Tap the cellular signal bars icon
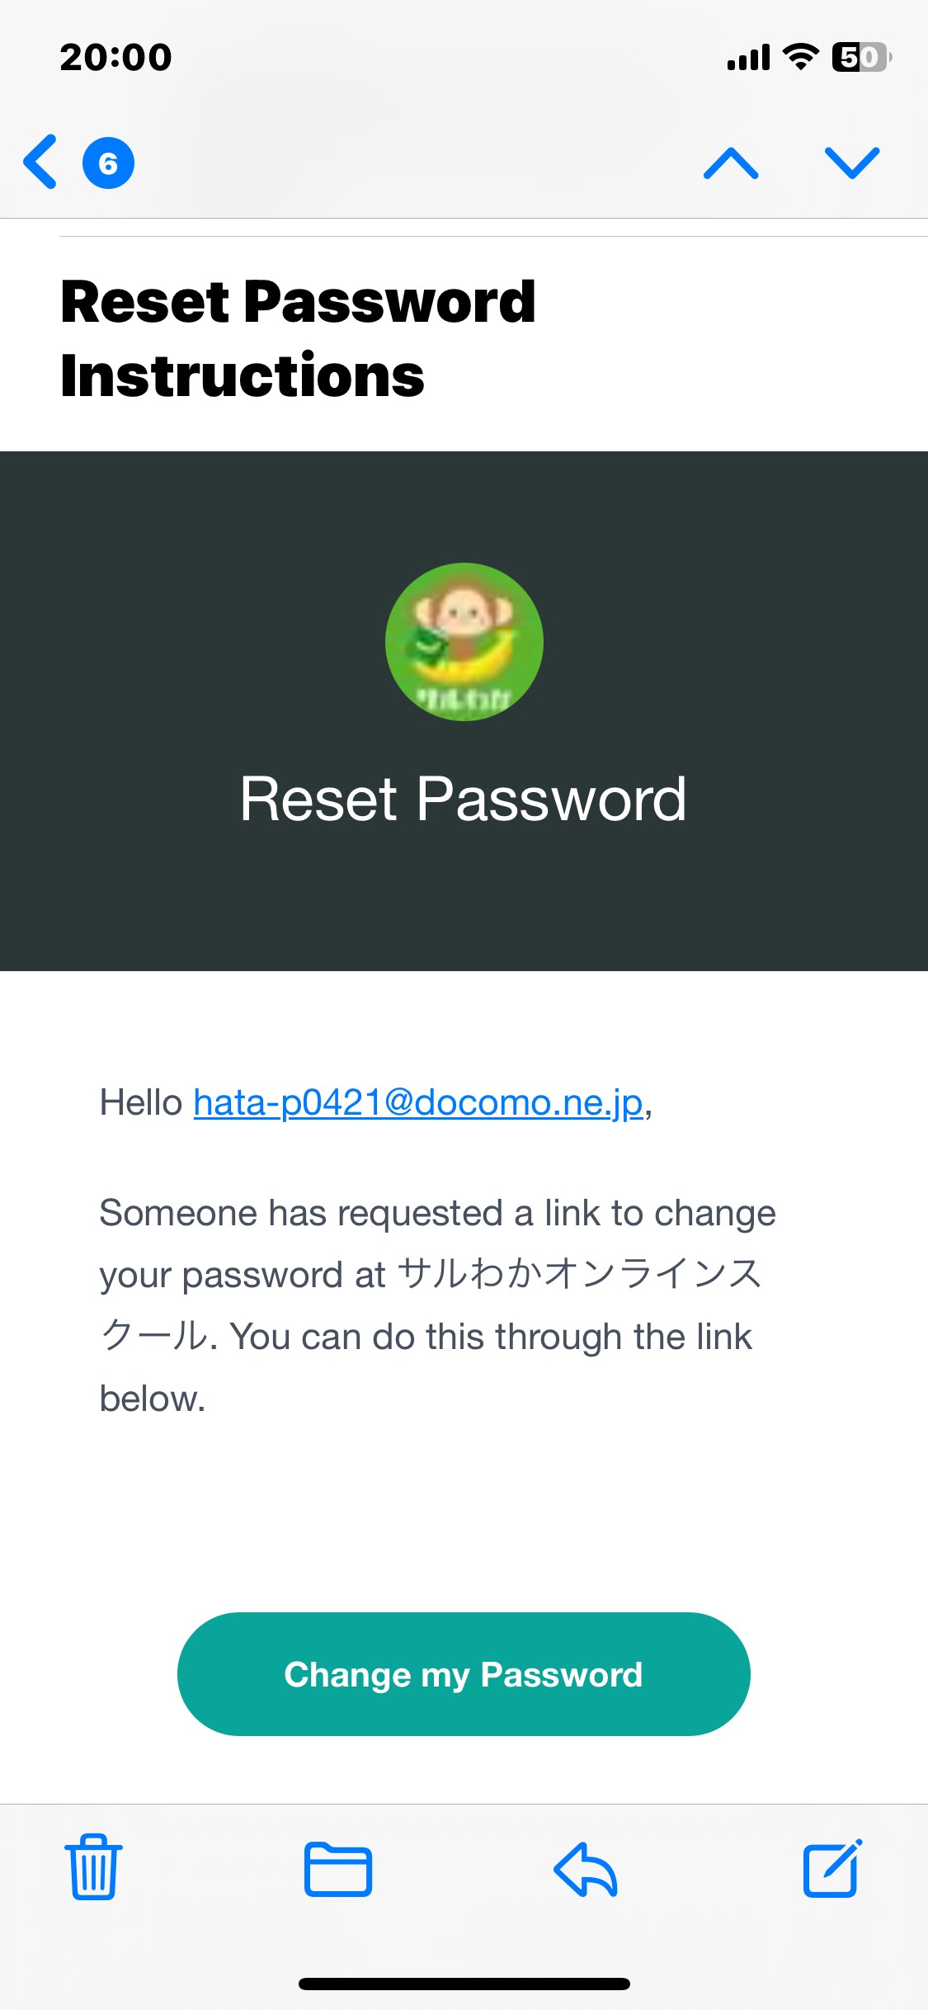This screenshot has height=2010, width=928. [x=748, y=57]
